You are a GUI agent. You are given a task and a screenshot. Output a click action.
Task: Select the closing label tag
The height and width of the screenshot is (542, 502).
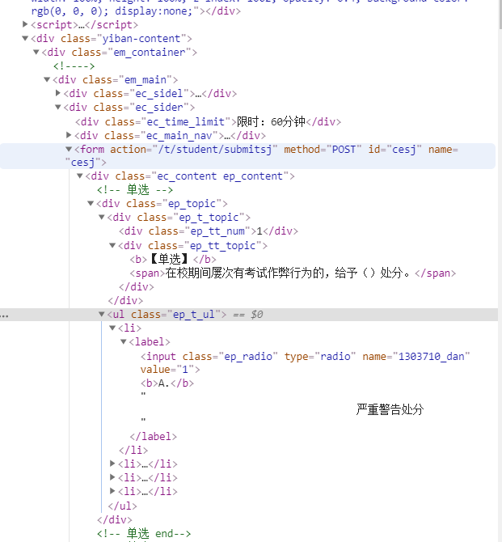(x=154, y=436)
